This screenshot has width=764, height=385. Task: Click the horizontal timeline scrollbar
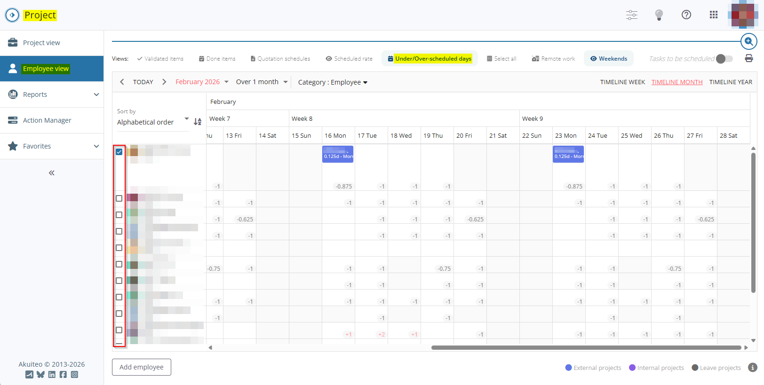click(x=586, y=348)
